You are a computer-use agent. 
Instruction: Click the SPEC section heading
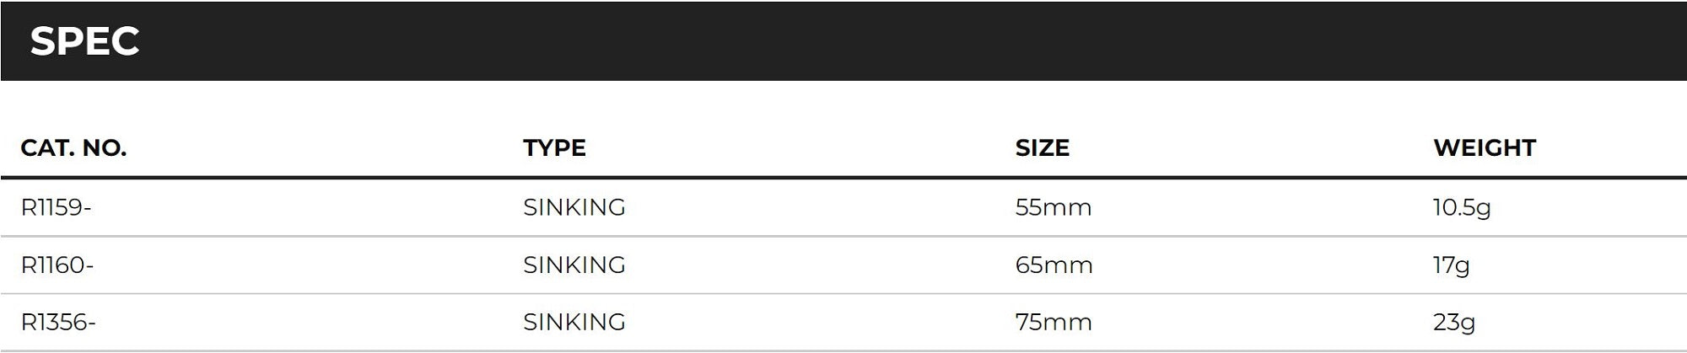click(84, 41)
